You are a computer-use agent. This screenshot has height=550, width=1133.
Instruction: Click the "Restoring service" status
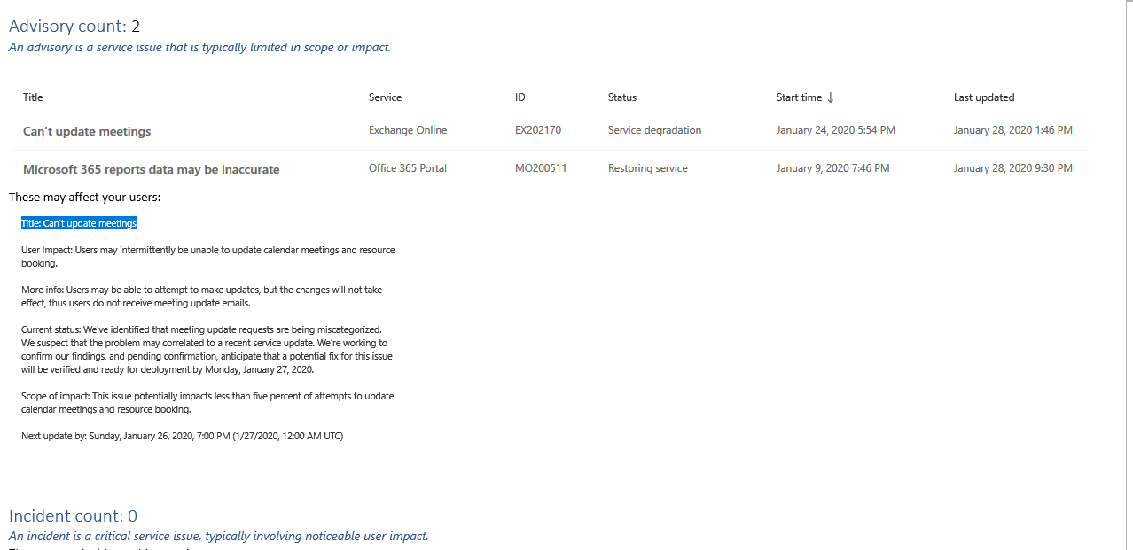647,168
